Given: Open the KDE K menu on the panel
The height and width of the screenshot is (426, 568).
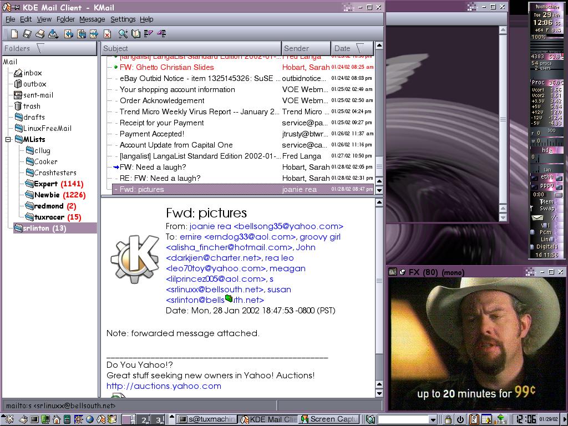Looking at the screenshot, I should pyautogui.click(x=9, y=419).
